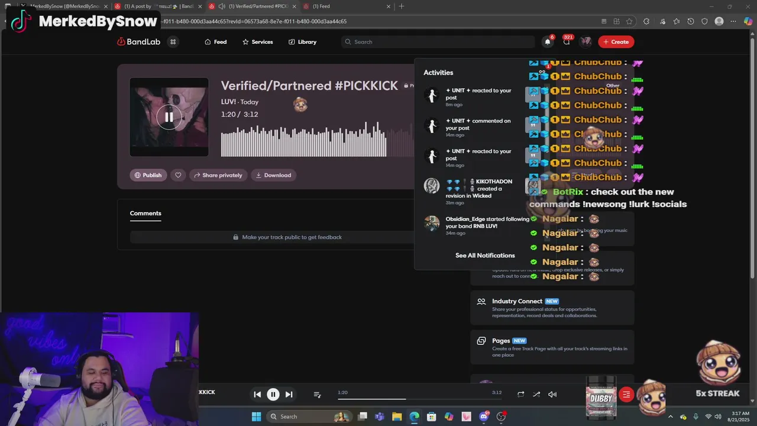Open browser profile icon in toolbar

[x=719, y=21]
